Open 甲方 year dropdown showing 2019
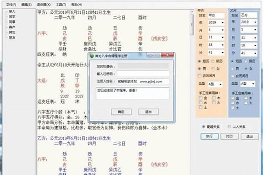 tap(223, 22)
